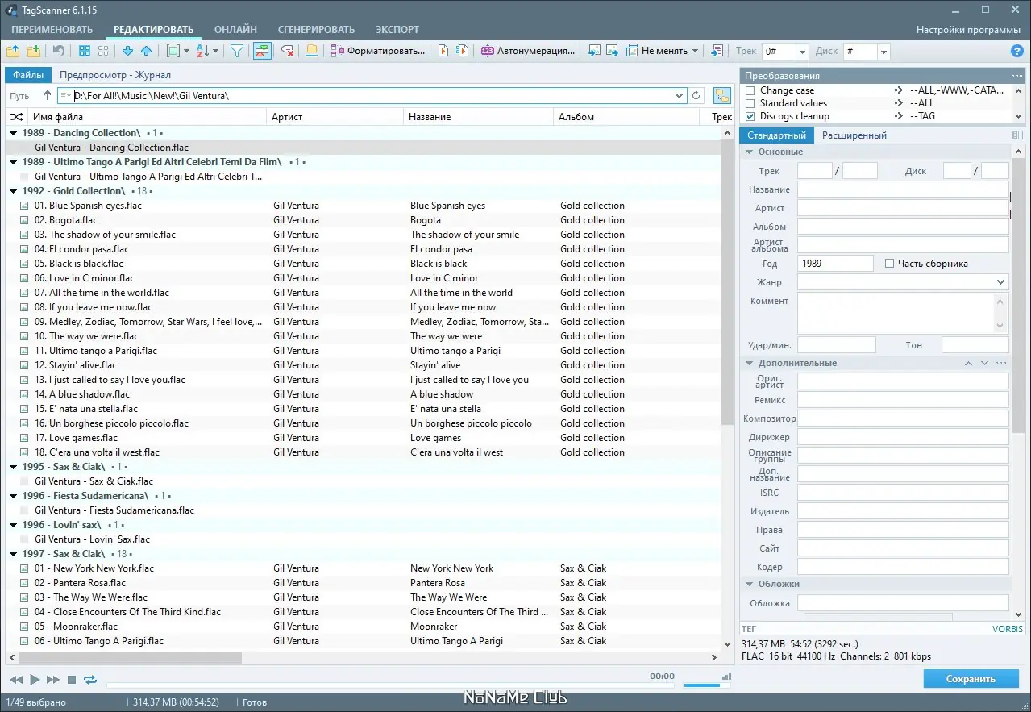Screen dimensions: 1031x712
Task: Go up one folder with arrow icon
Action: click(x=47, y=95)
